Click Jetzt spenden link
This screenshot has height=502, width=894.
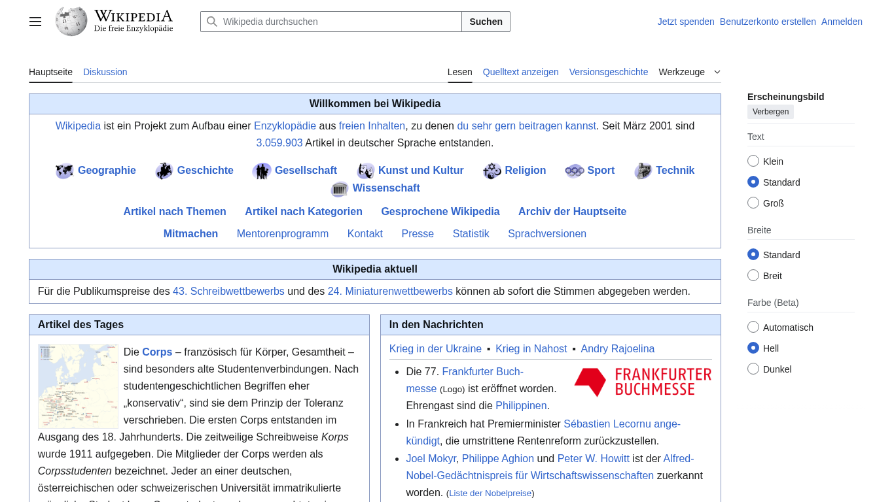686,22
